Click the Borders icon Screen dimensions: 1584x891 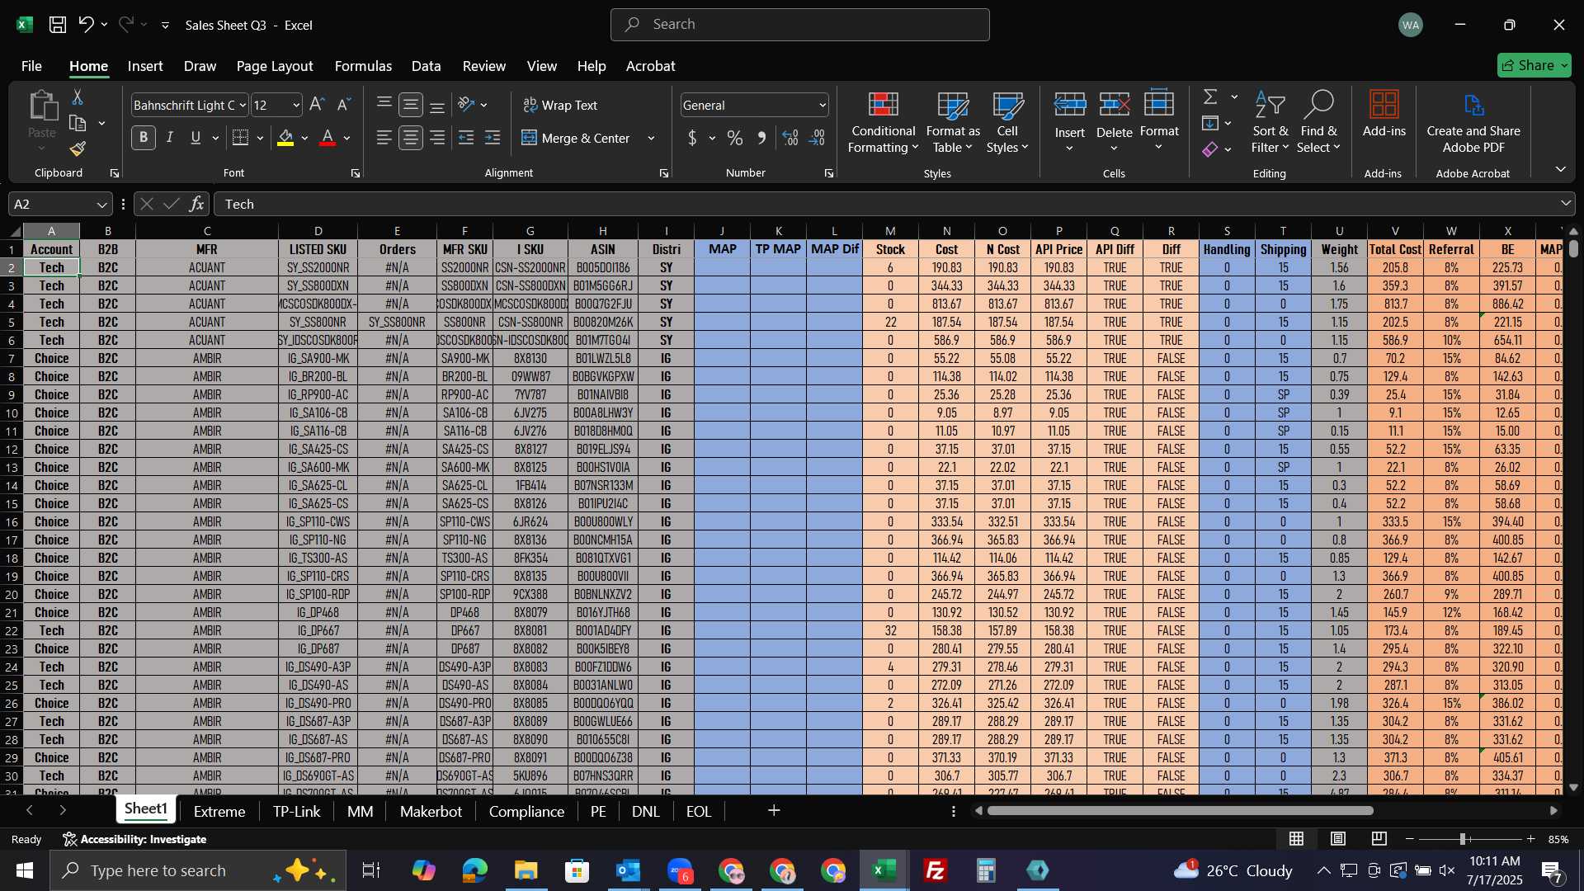click(x=240, y=138)
